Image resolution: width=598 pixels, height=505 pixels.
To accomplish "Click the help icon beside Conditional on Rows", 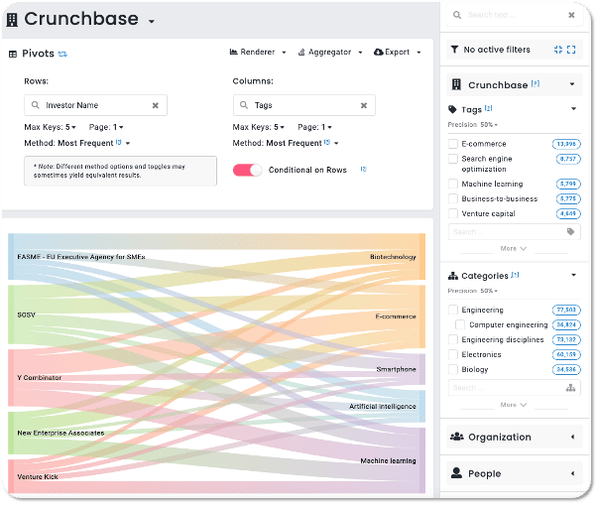I will click(x=363, y=169).
